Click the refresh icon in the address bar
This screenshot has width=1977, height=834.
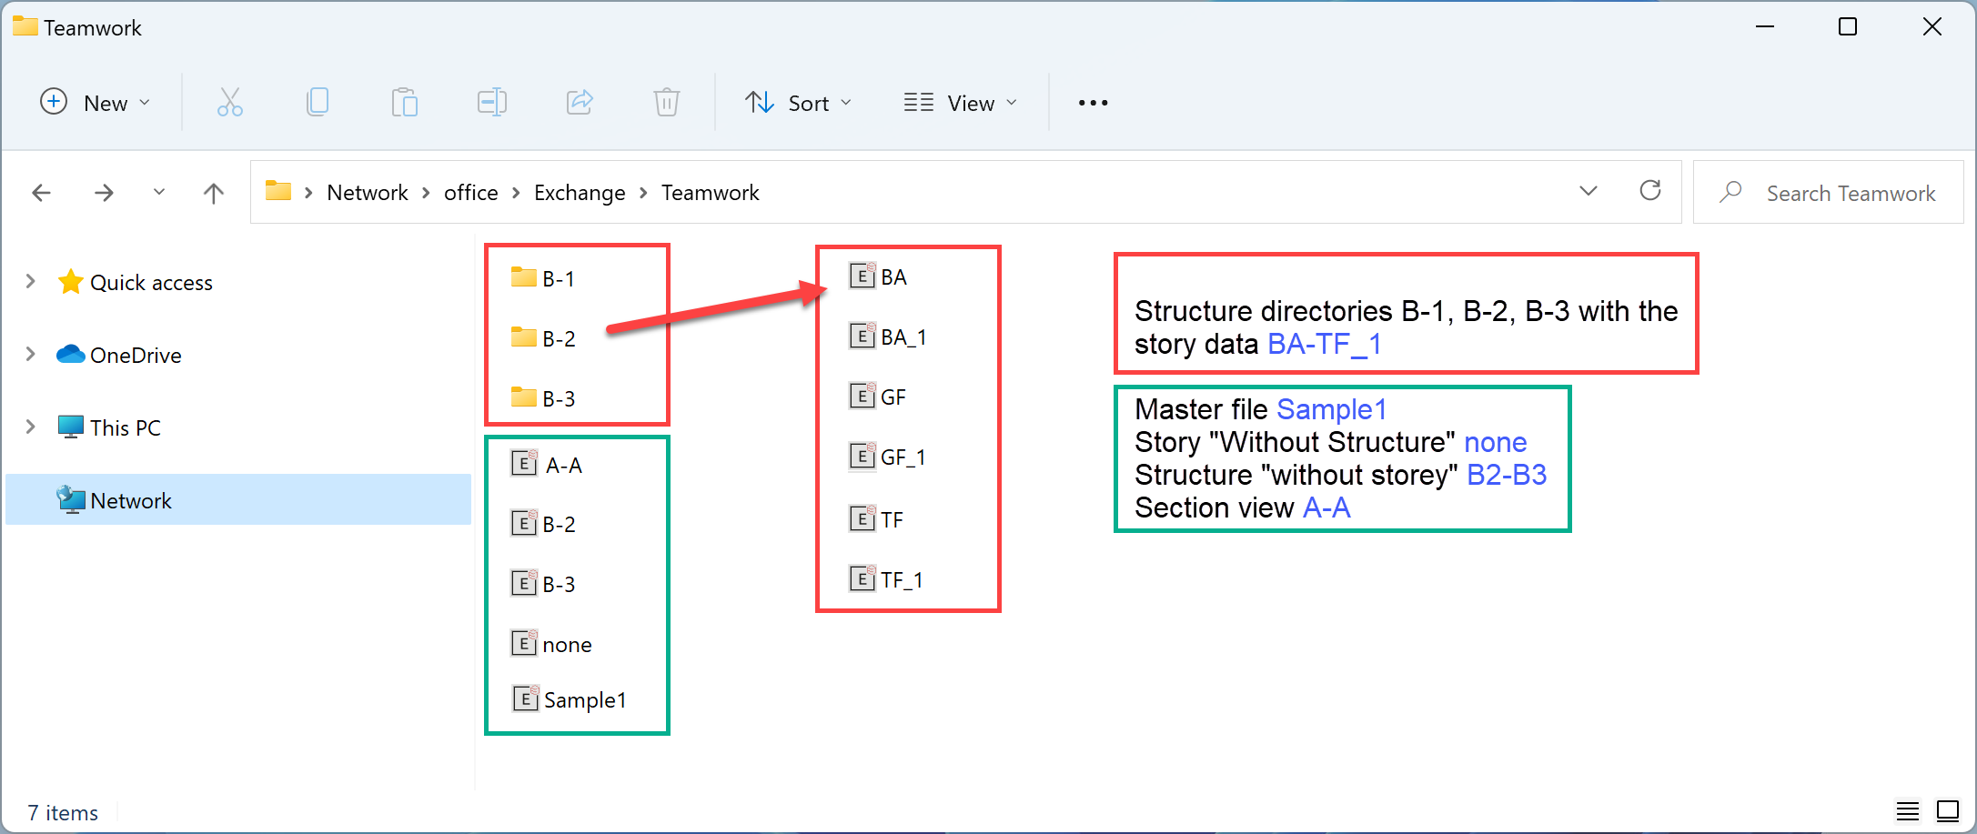pyautogui.click(x=1650, y=191)
